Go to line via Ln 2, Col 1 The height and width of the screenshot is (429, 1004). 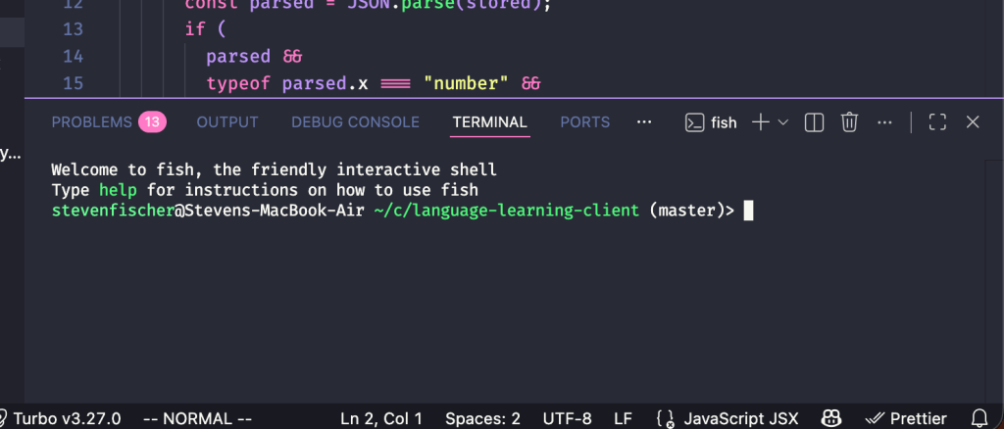[381, 419]
